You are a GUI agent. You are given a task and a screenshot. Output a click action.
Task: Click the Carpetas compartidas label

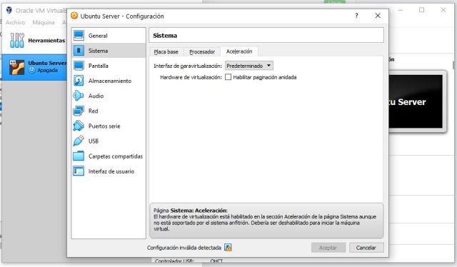[116, 156]
